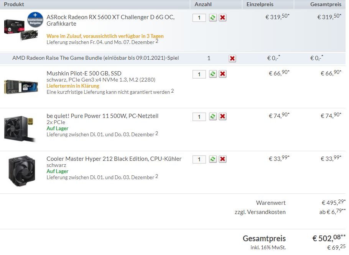The height and width of the screenshot is (255, 349).
Task: Edit quantity field for Cooler Master cooler
Action: (199, 159)
